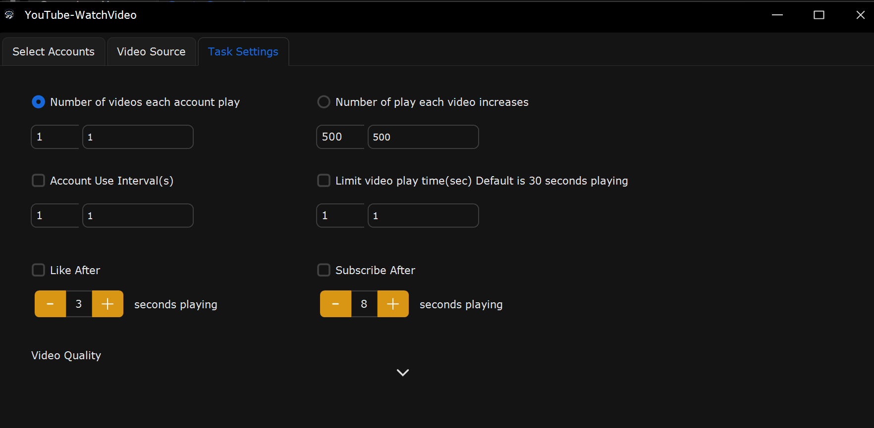874x428 pixels.
Task: Click first min field under videos each account play
Action: coord(55,137)
